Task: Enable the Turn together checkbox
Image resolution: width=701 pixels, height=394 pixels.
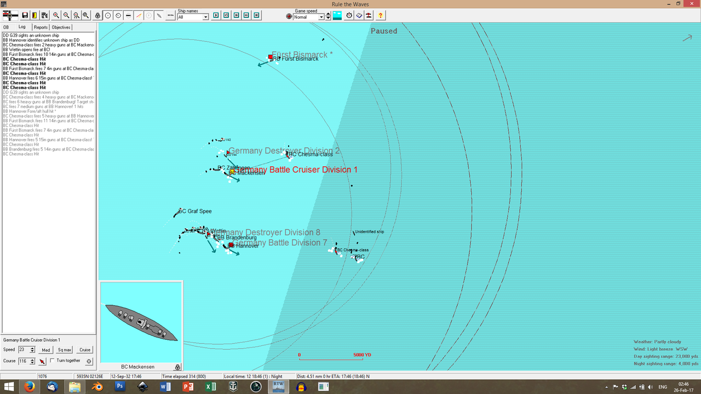Action: tap(52, 360)
